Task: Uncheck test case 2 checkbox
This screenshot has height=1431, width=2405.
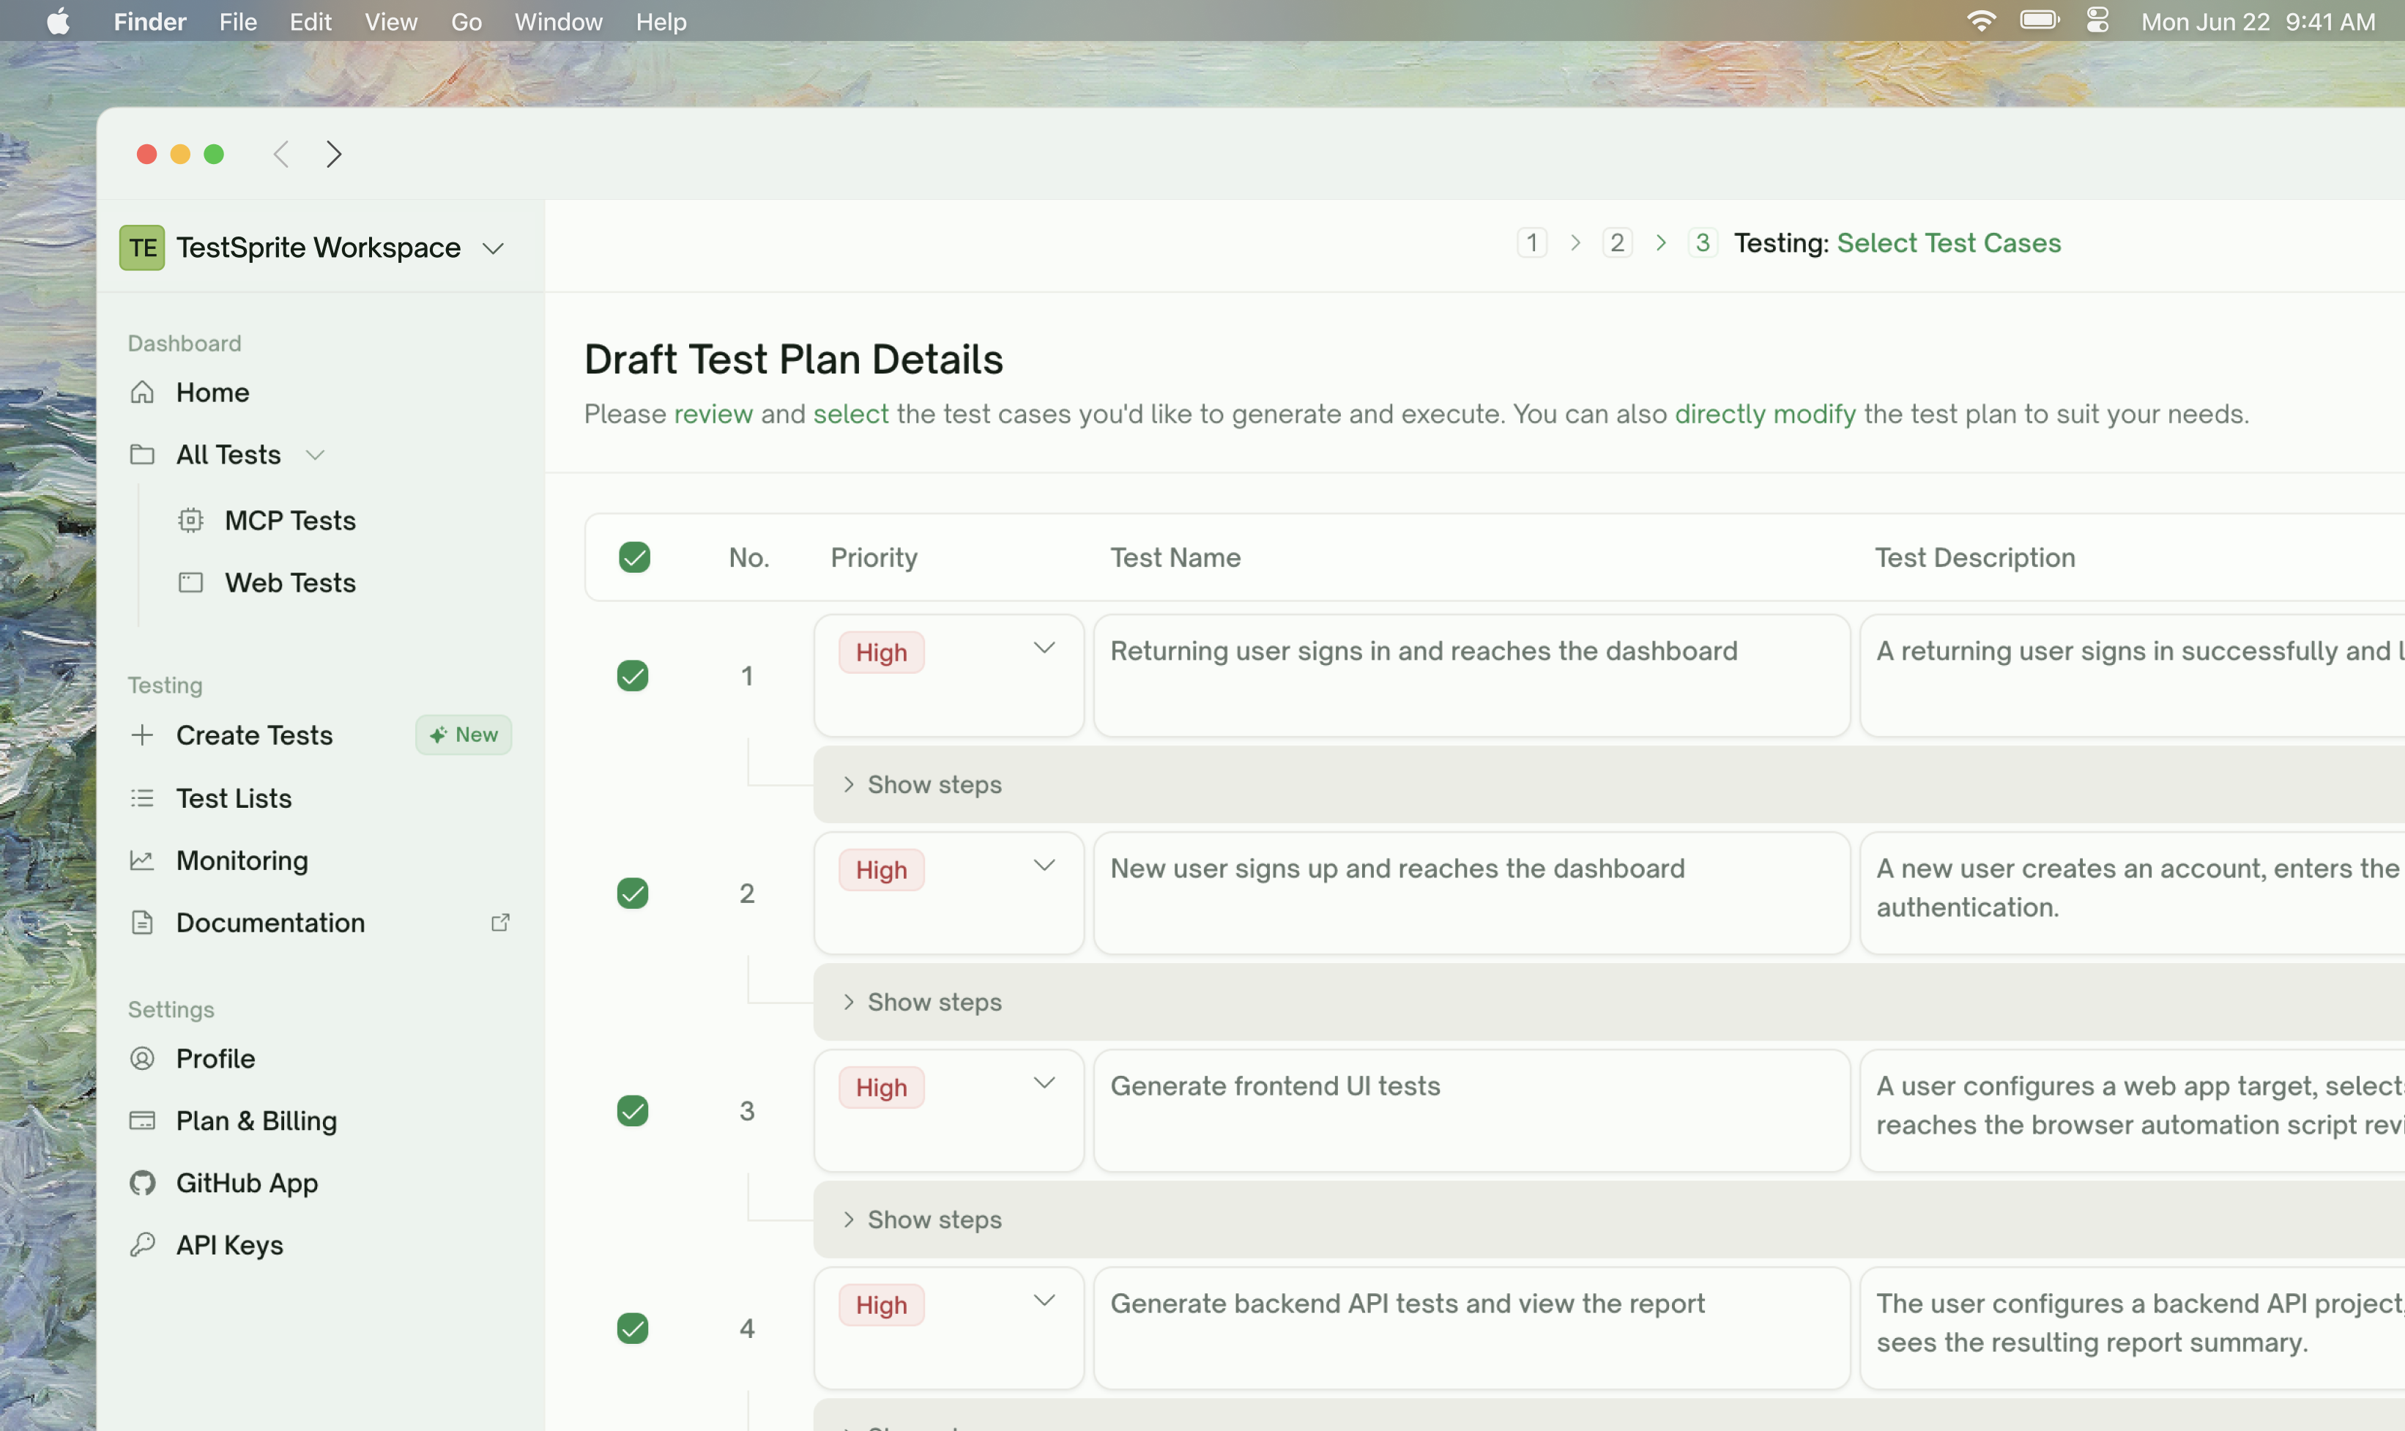Action: [633, 894]
